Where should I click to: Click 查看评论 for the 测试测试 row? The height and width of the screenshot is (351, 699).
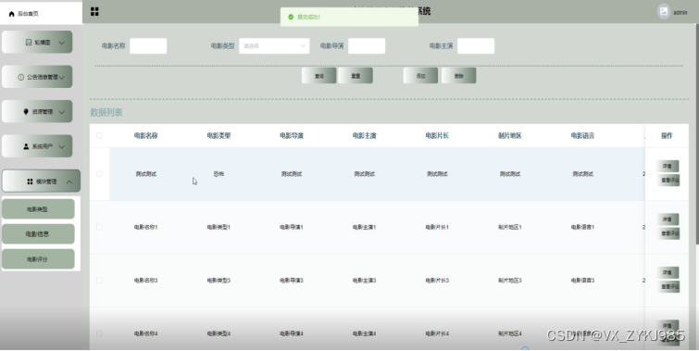tap(668, 180)
